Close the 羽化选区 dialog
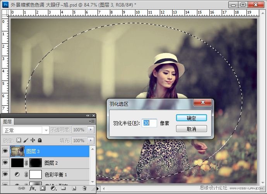The height and width of the screenshot is (194, 267). pos(203,102)
